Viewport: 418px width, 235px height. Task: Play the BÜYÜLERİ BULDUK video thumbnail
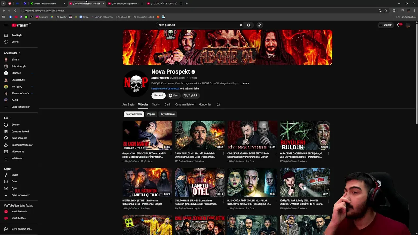pyautogui.click(x=305, y=135)
